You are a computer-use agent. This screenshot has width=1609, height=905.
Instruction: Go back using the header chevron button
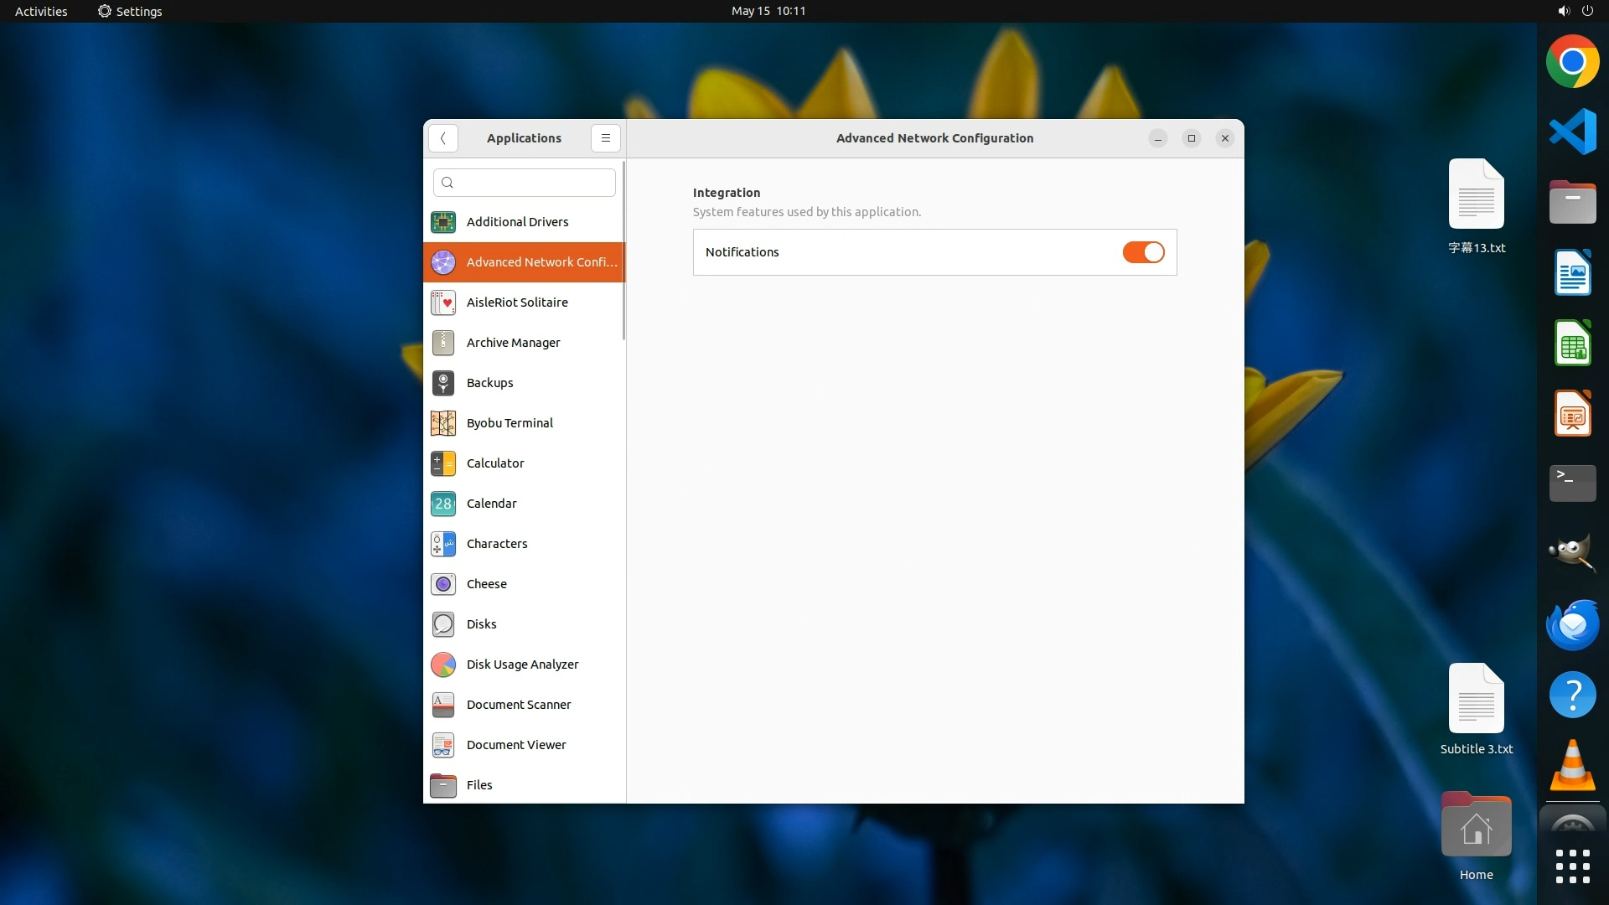442,138
